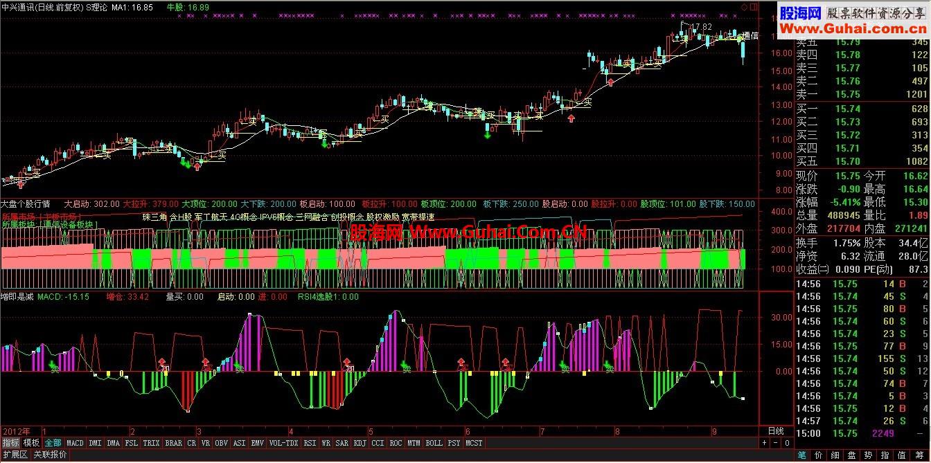Click the diamond icon at chart top right
The height and width of the screenshot is (463, 931).
(x=744, y=7)
